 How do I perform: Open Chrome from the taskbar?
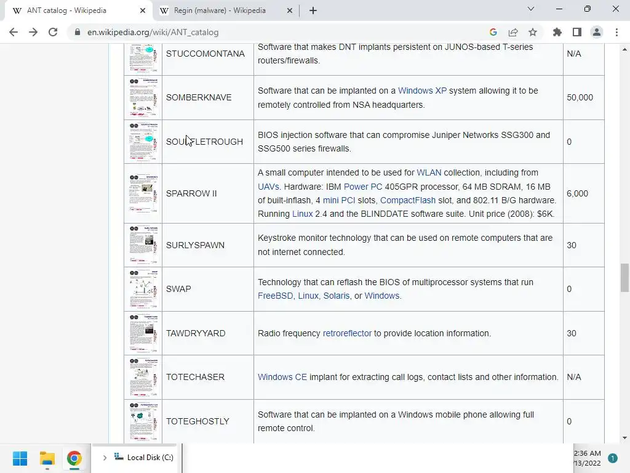point(74,458)
